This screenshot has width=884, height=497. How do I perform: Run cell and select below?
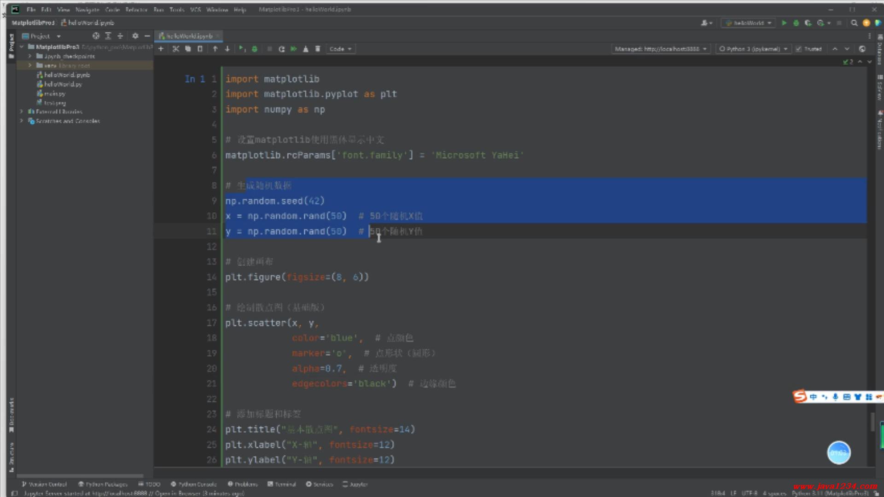click(x=242, y=49)
